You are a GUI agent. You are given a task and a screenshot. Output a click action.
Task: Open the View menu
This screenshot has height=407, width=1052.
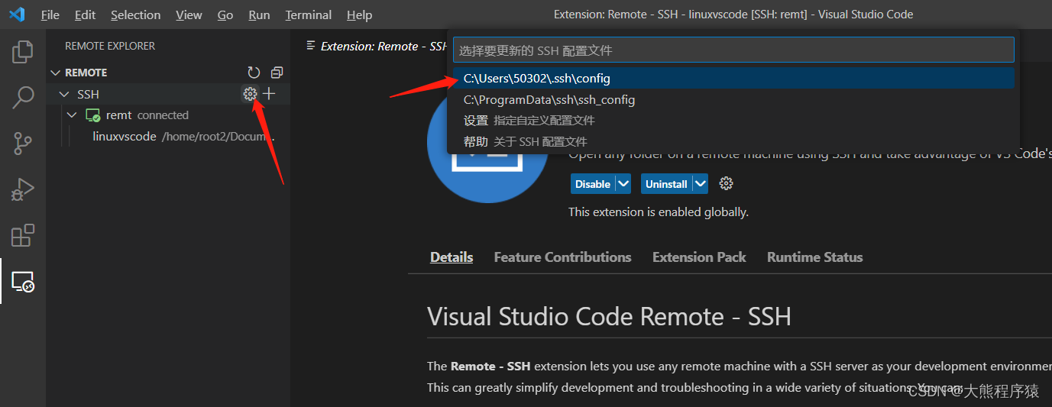189,15
